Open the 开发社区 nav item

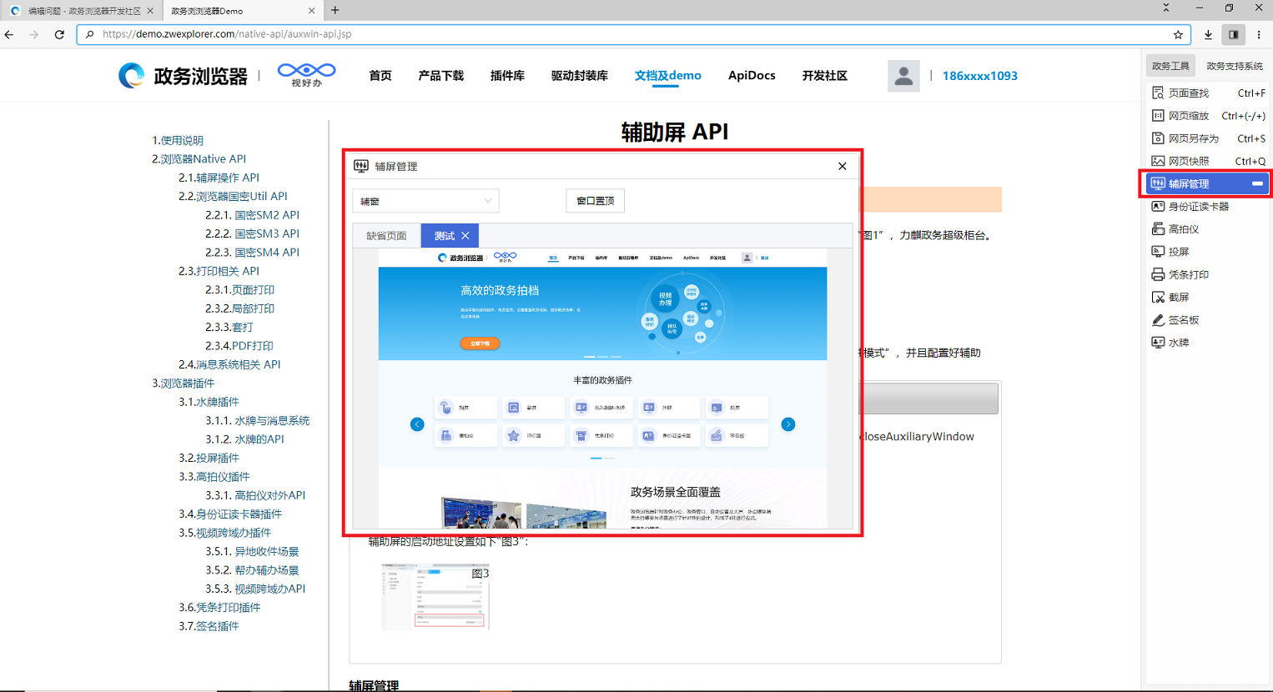825,76
